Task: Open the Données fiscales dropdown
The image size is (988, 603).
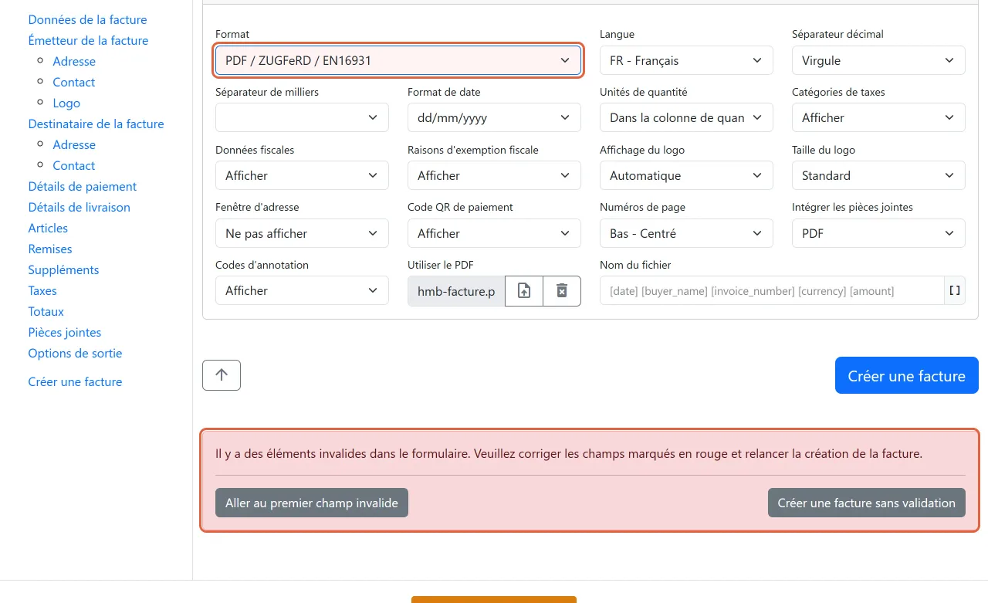Action: click(302, 175)
